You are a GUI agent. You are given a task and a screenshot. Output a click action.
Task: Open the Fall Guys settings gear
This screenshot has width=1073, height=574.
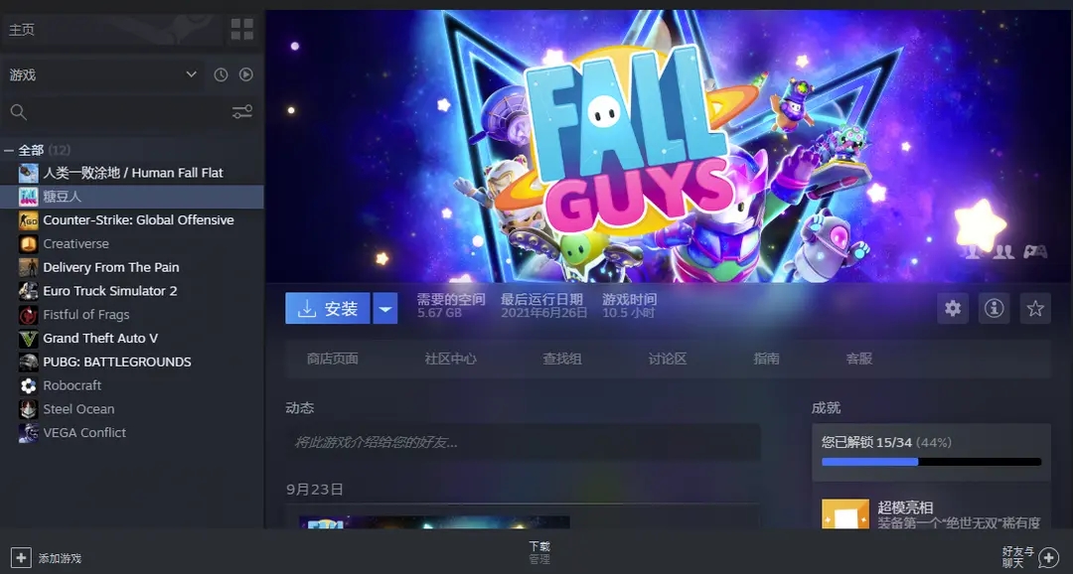tap(953, 309)
